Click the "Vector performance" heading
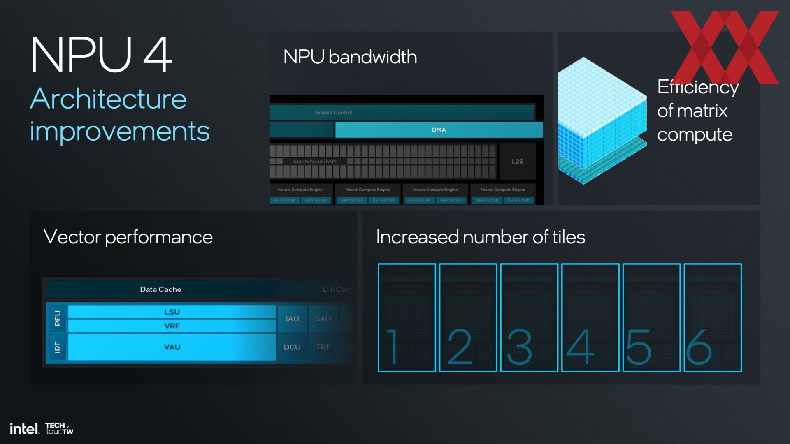Viewport: 790px width, 444px height. pyautogui.click(x=128, y=237)
